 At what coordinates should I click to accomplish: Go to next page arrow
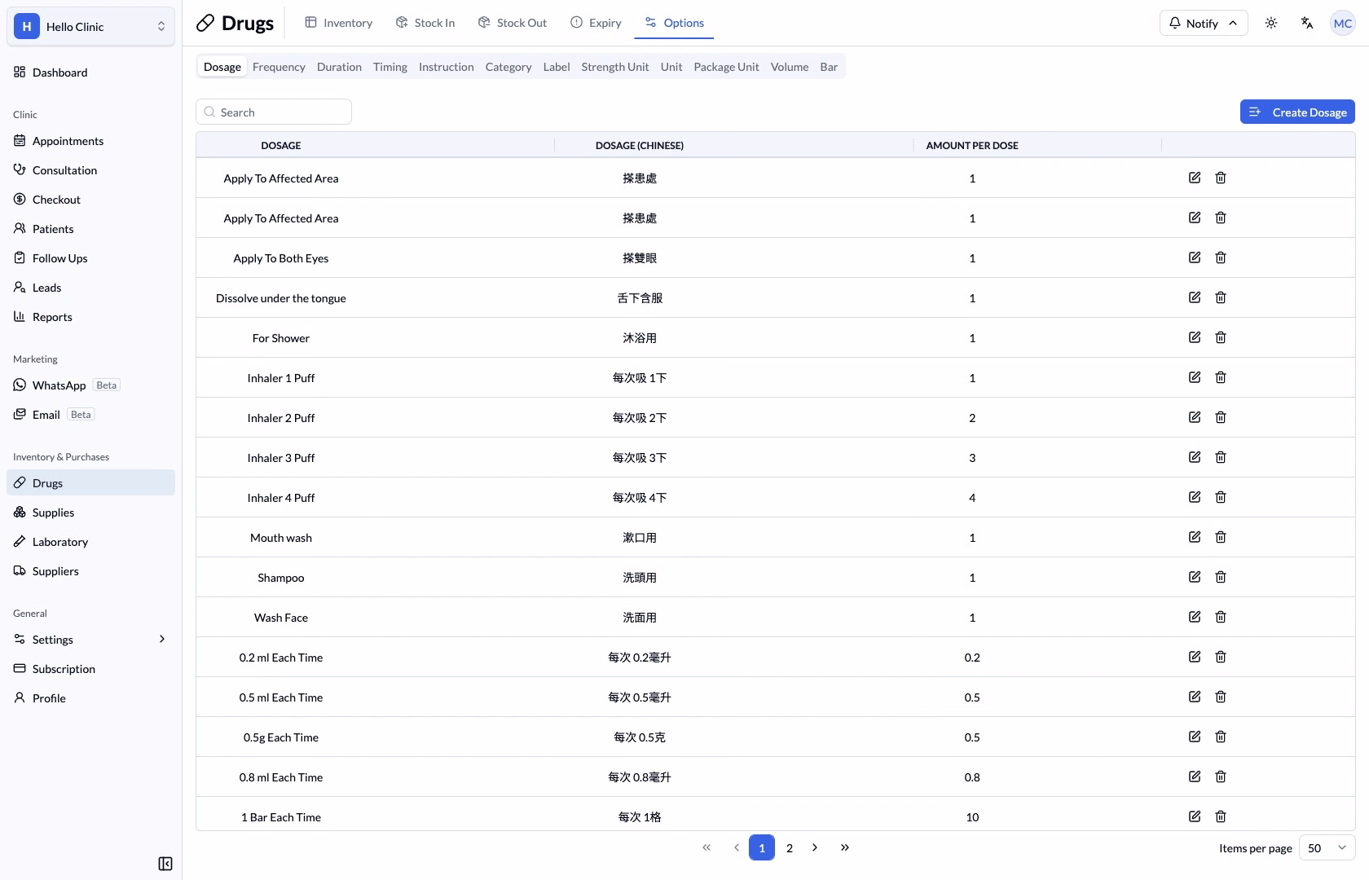(815, 847)
